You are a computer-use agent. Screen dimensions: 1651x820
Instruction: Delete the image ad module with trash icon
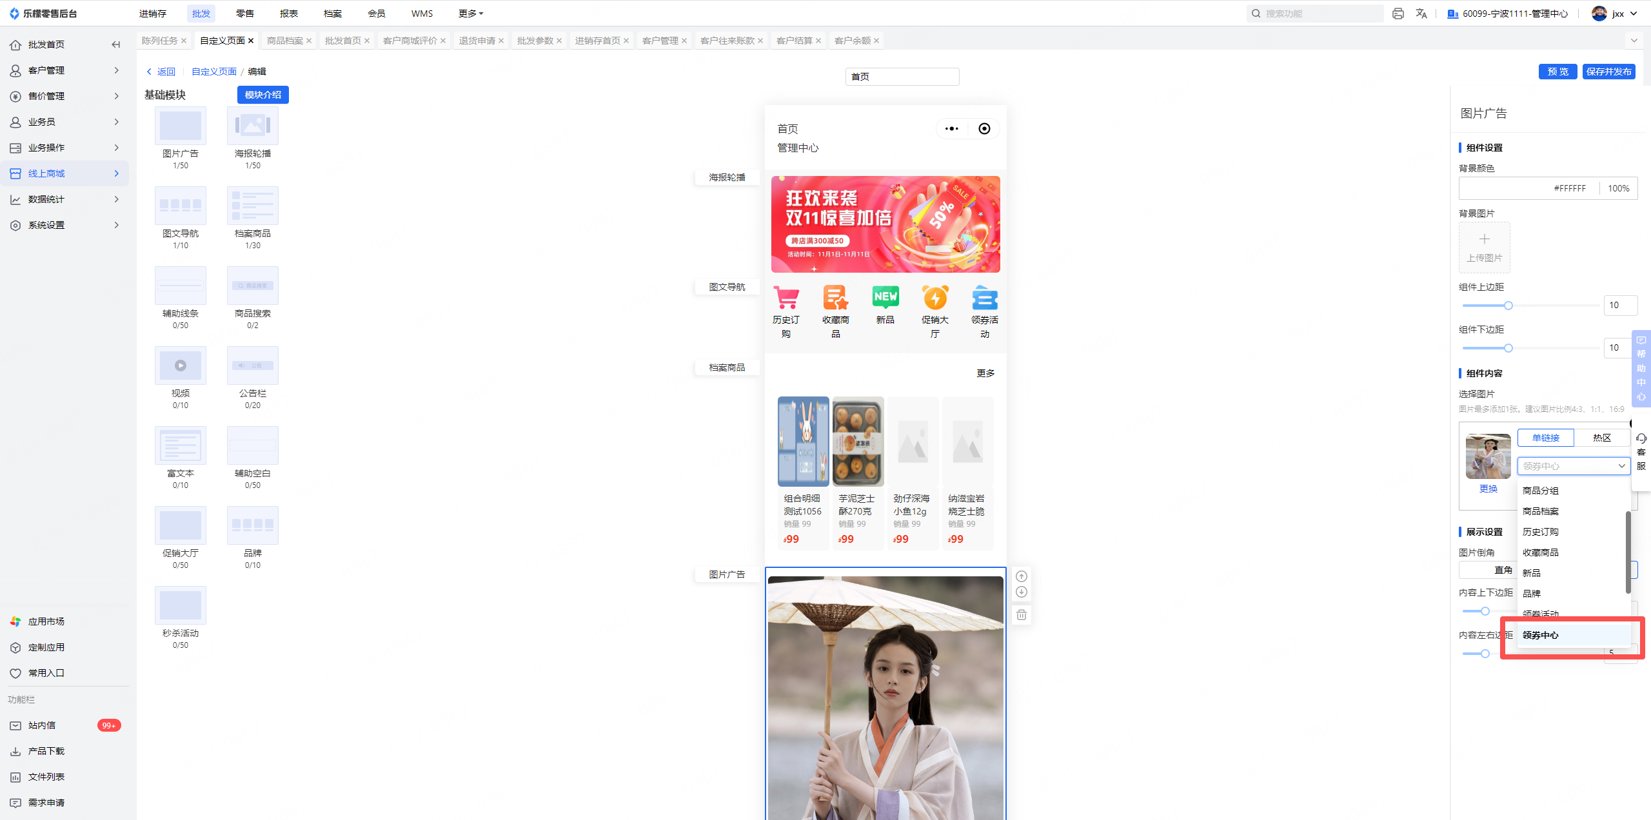pos(1022,615)
